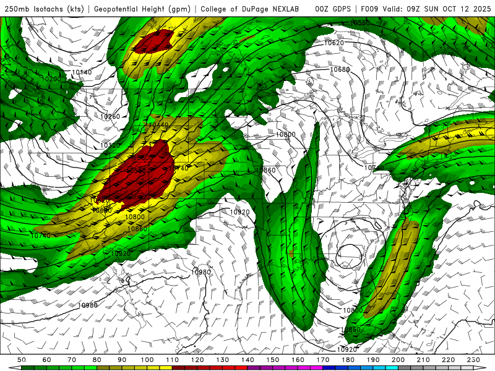
Task: Click the right arrow end of color scale
Action: coord(480,368)
